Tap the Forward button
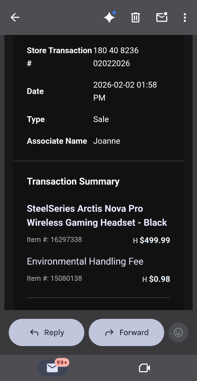The width and height of the screenshot is (197, 381). click(x=126, y=332)
